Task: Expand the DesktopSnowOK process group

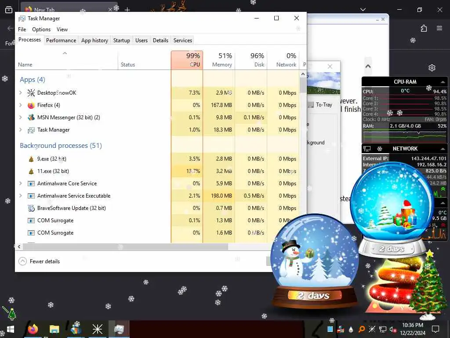Action: [20, 92]
